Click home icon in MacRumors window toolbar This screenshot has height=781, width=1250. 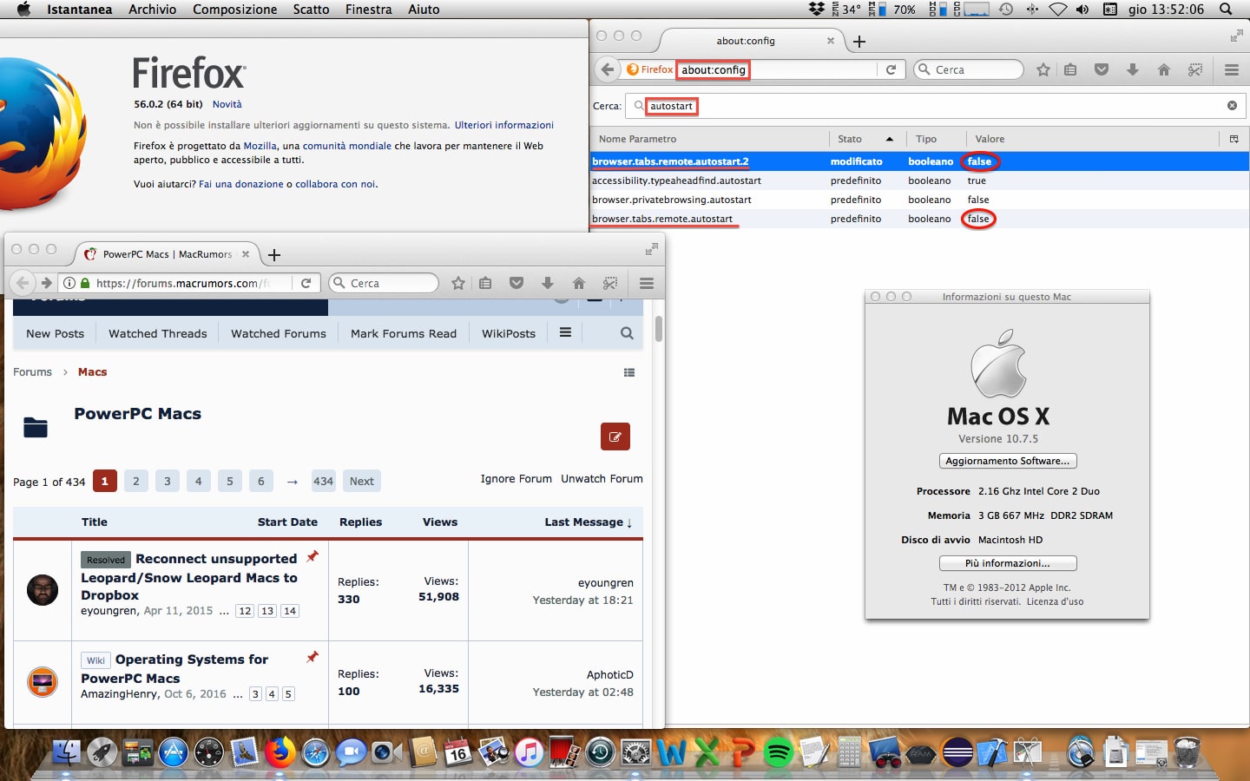pos(579,283)
